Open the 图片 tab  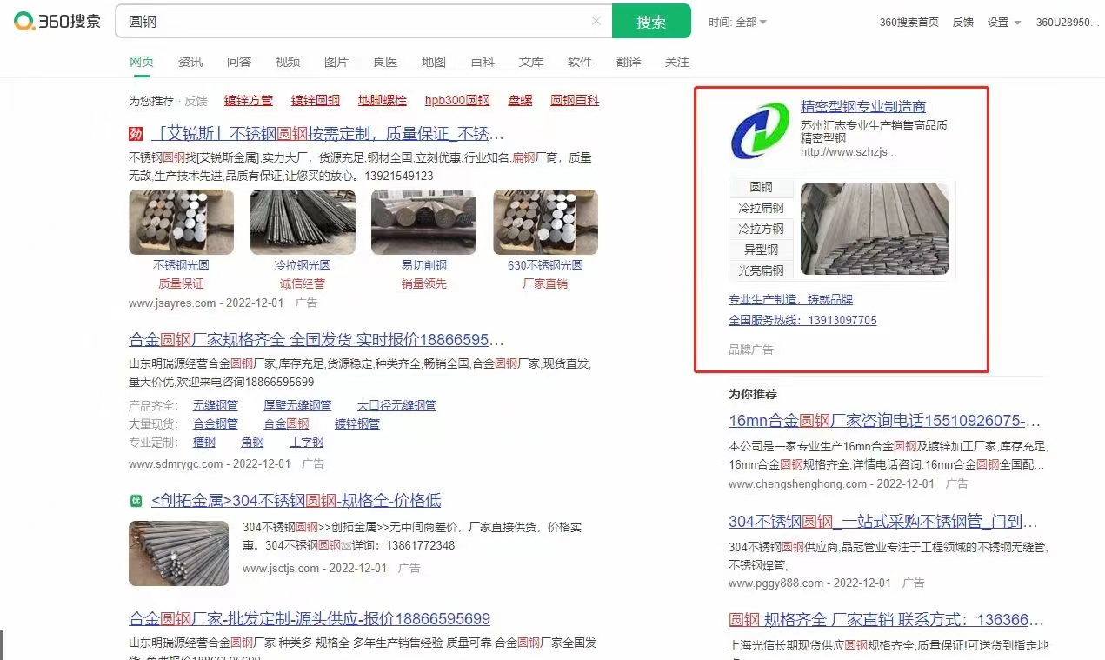point(336,62)
